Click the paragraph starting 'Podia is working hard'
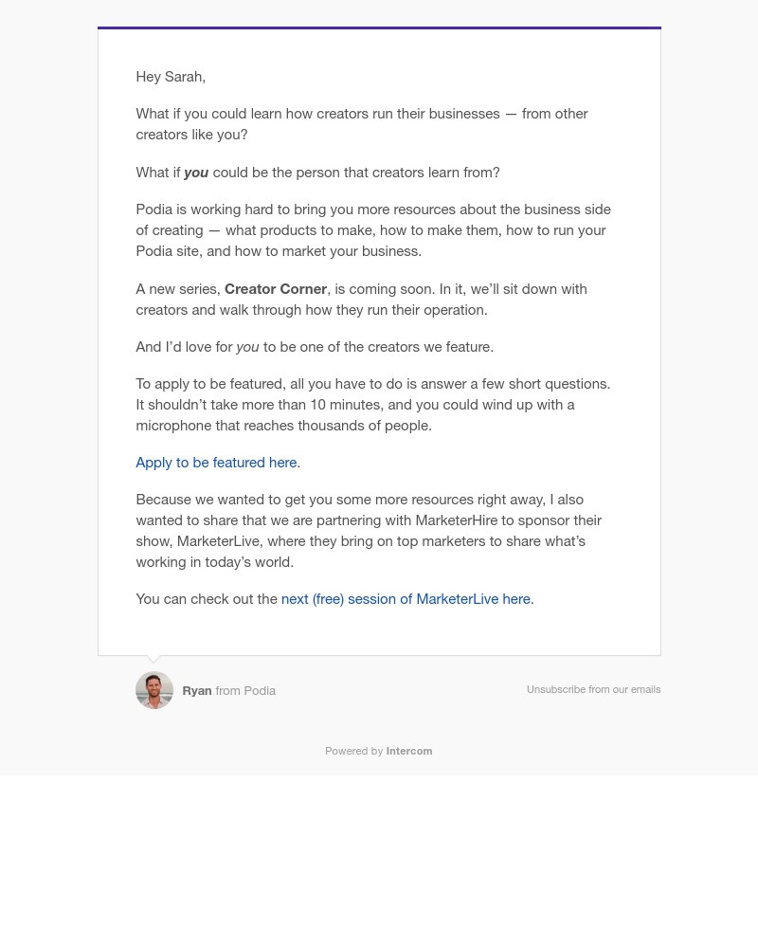758x948 pixels. point(373,230)
